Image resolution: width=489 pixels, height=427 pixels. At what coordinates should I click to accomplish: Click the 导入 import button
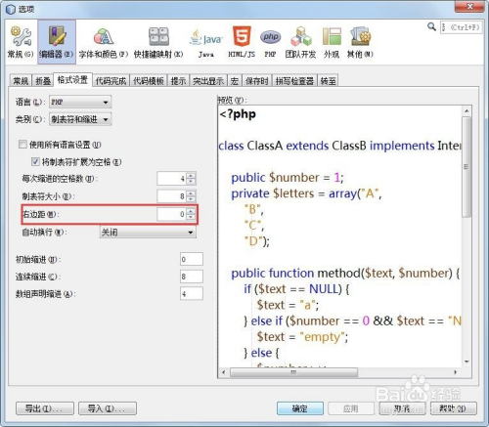tap(108, 408)
